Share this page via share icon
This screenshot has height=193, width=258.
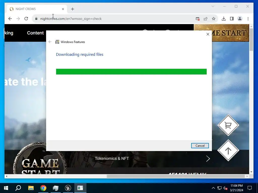(206, 19)
